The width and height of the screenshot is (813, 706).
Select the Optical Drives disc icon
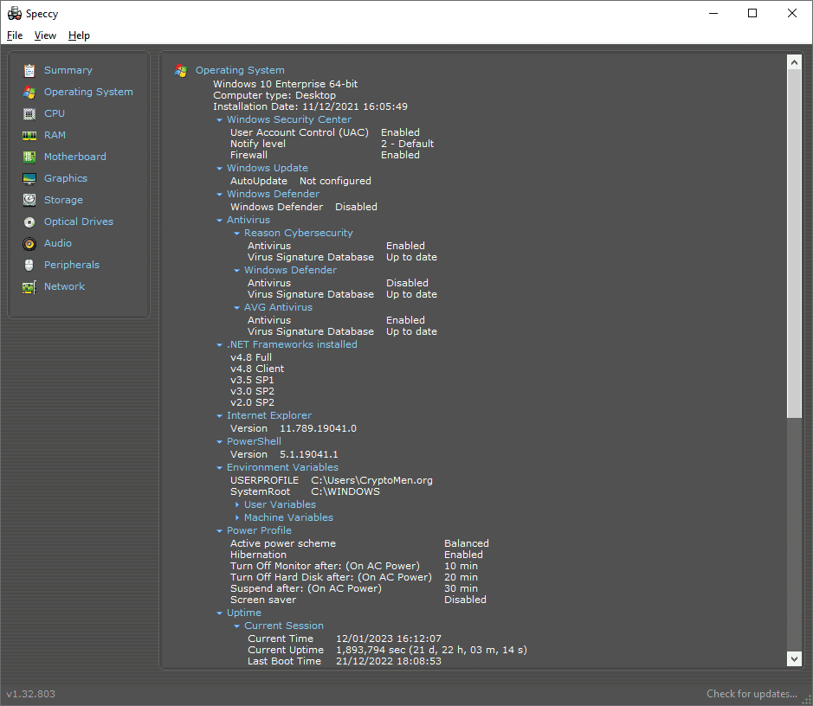click(29, 221)
